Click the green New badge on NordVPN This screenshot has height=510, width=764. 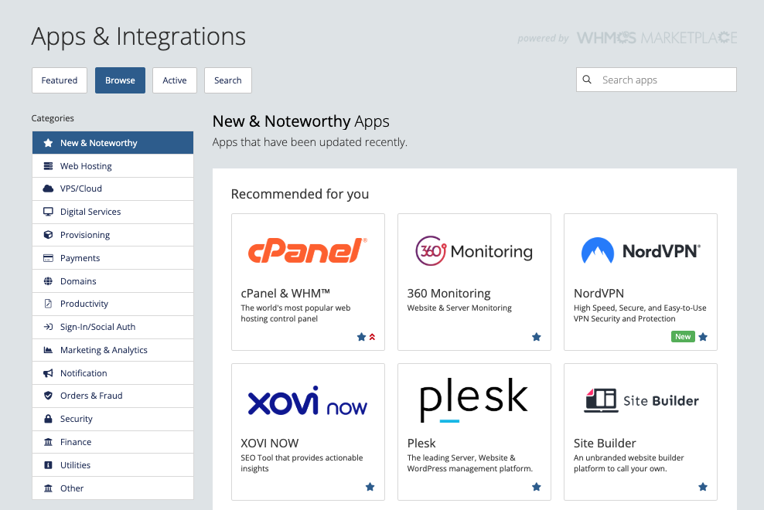[683, 337]
